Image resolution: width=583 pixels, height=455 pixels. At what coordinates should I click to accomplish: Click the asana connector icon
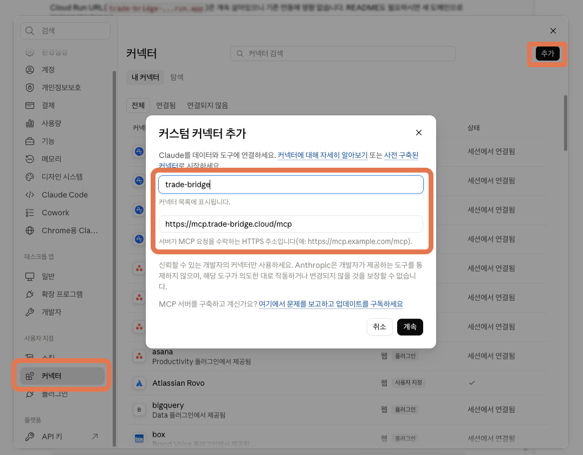click(x=139, y=356)
